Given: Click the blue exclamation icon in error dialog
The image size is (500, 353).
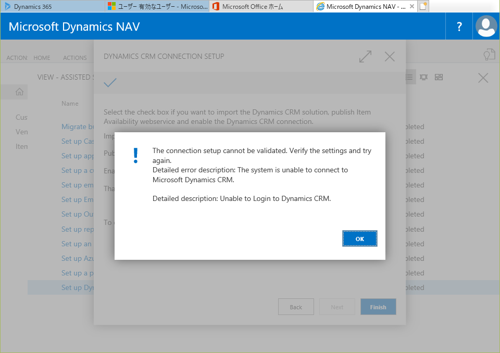Looking at the screenshot, I should 136,156.
